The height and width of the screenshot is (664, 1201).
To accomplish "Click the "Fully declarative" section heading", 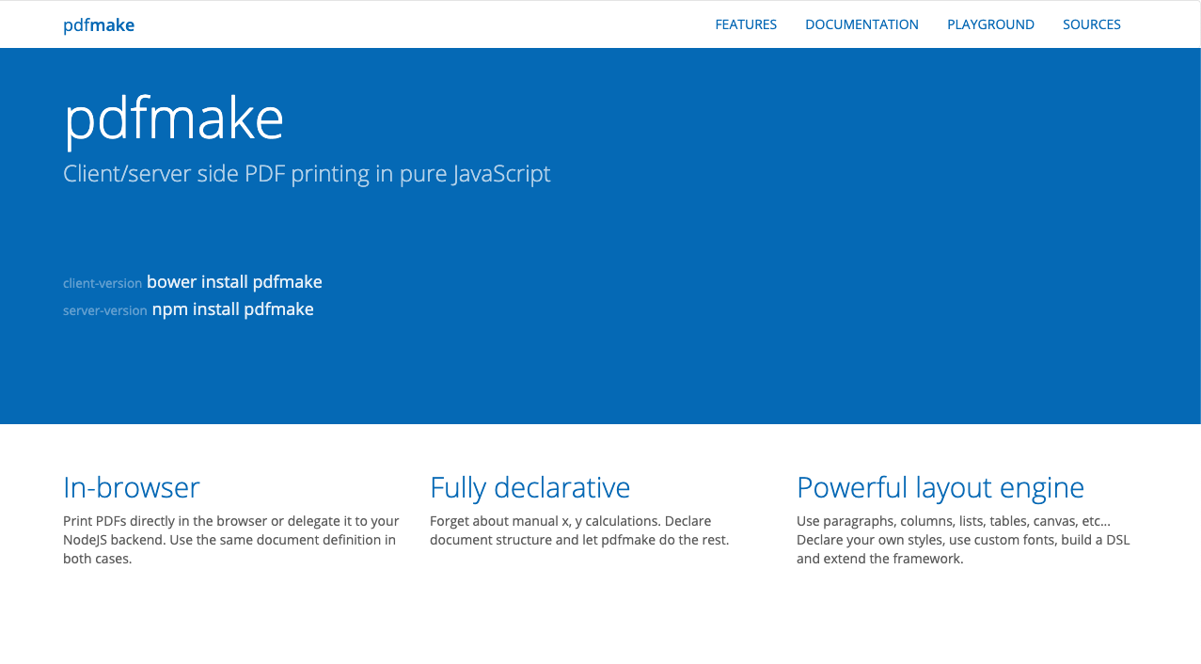I will click(x=529, y=487).
